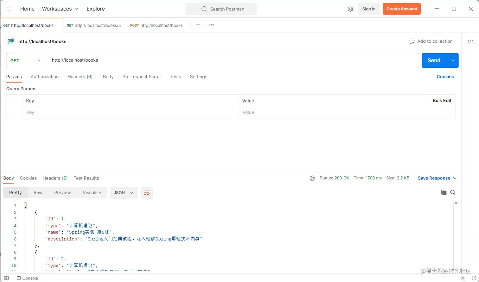Copy the response body with copy icon
Screen dimensions: 479x282
click(444, 192)
